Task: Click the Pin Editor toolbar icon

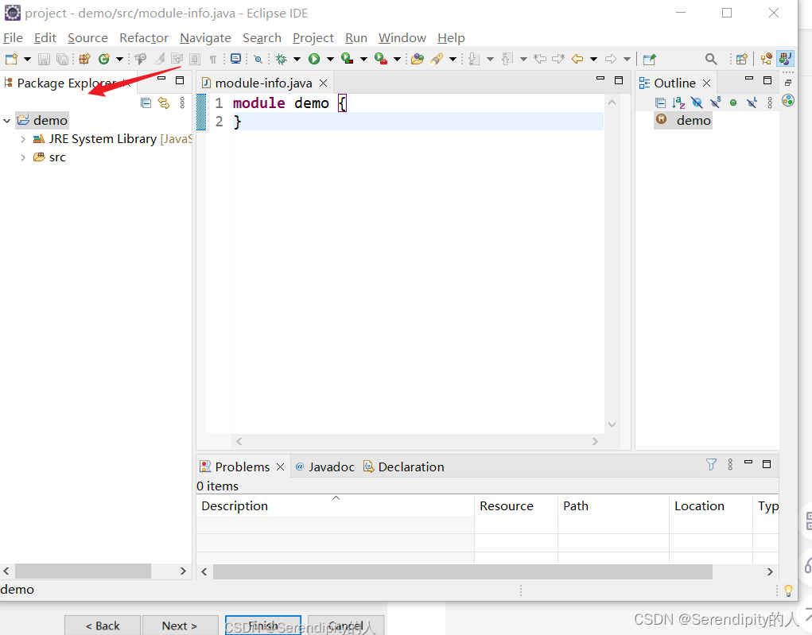Action: coord(650,59)
